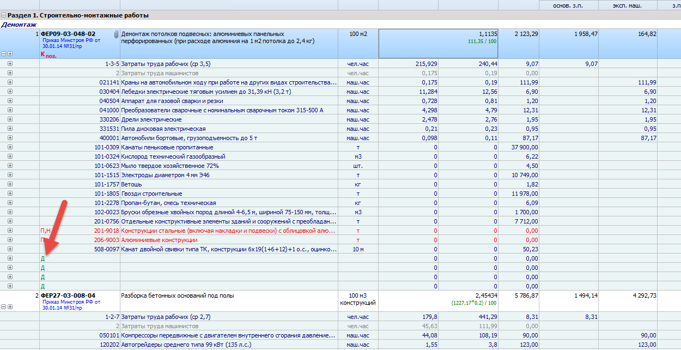
Task: Click the paperclip attachment icon on ФЕР09-03-048-02
Action: [x=115, y=34]
